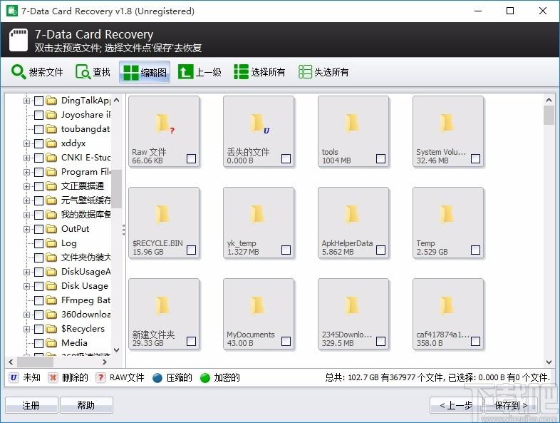This screenshot has height=423, width=560.
Task: Click the tree panel scroll-right arrow
Action: coord(104,362)
